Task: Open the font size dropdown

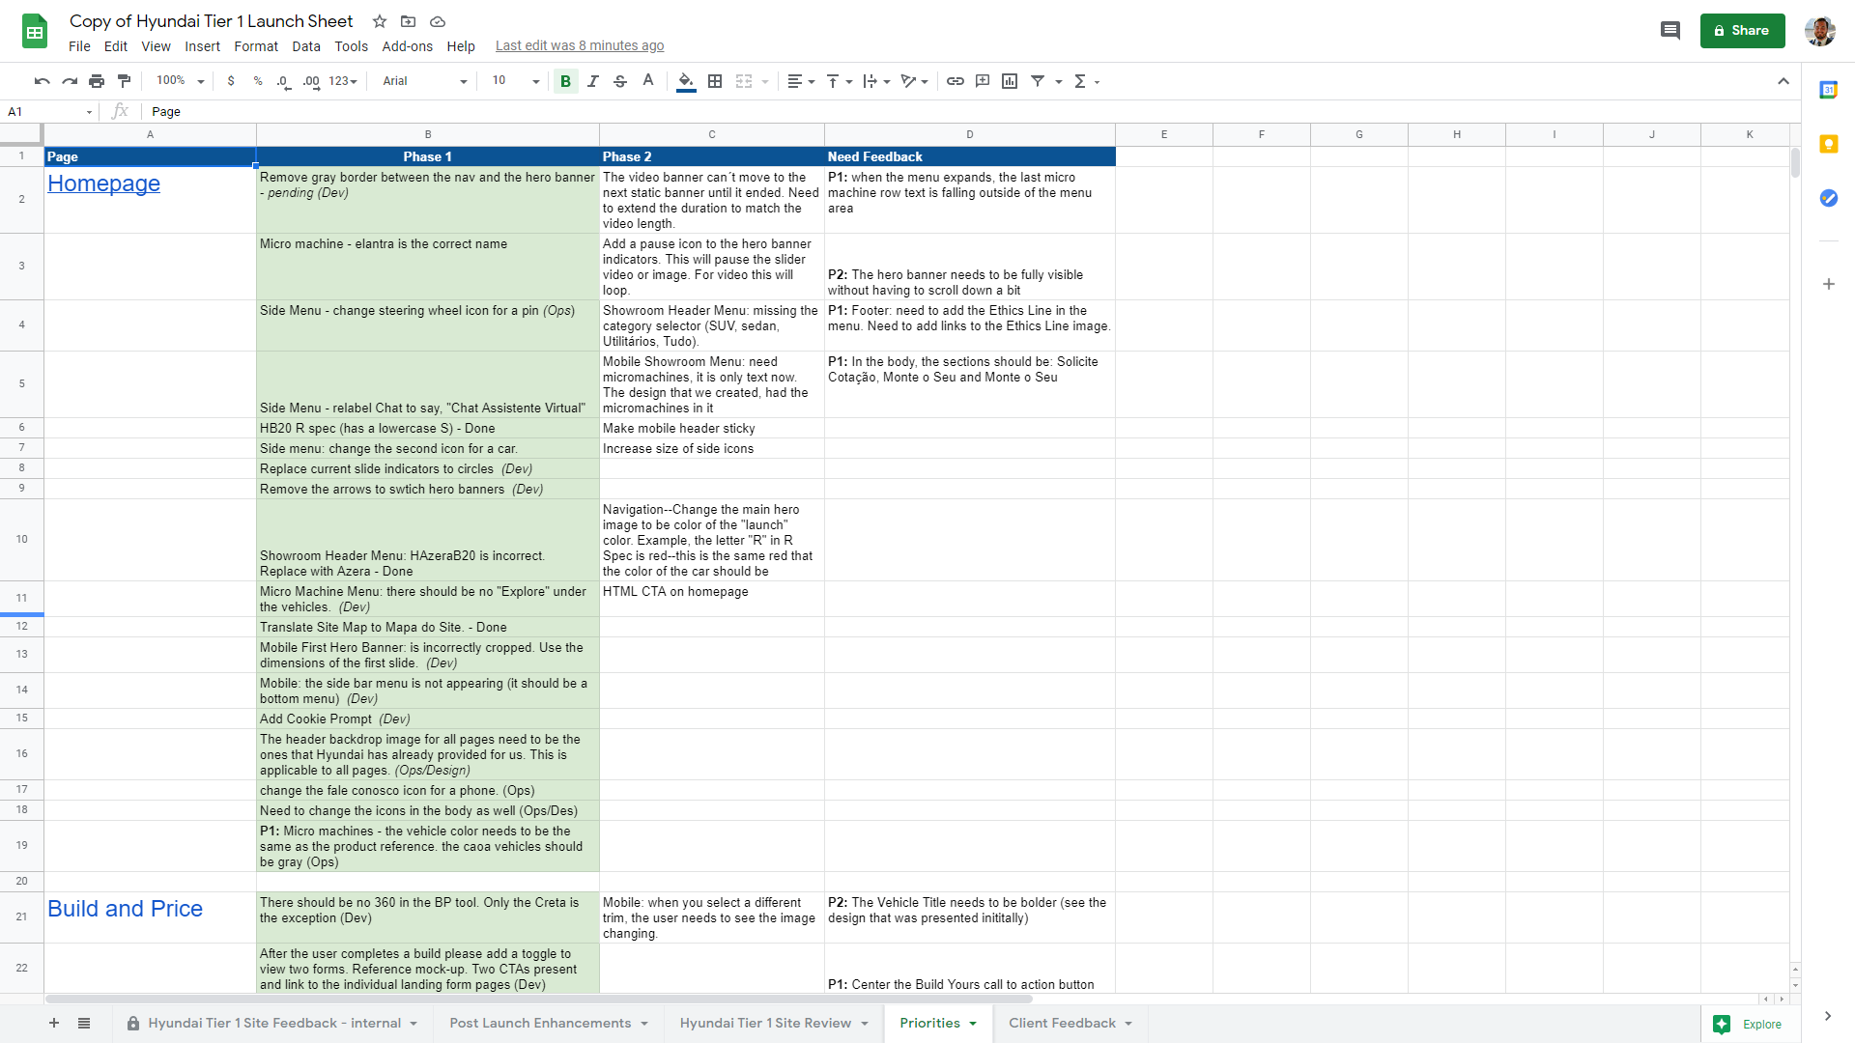Action: (x=516, y=81)
